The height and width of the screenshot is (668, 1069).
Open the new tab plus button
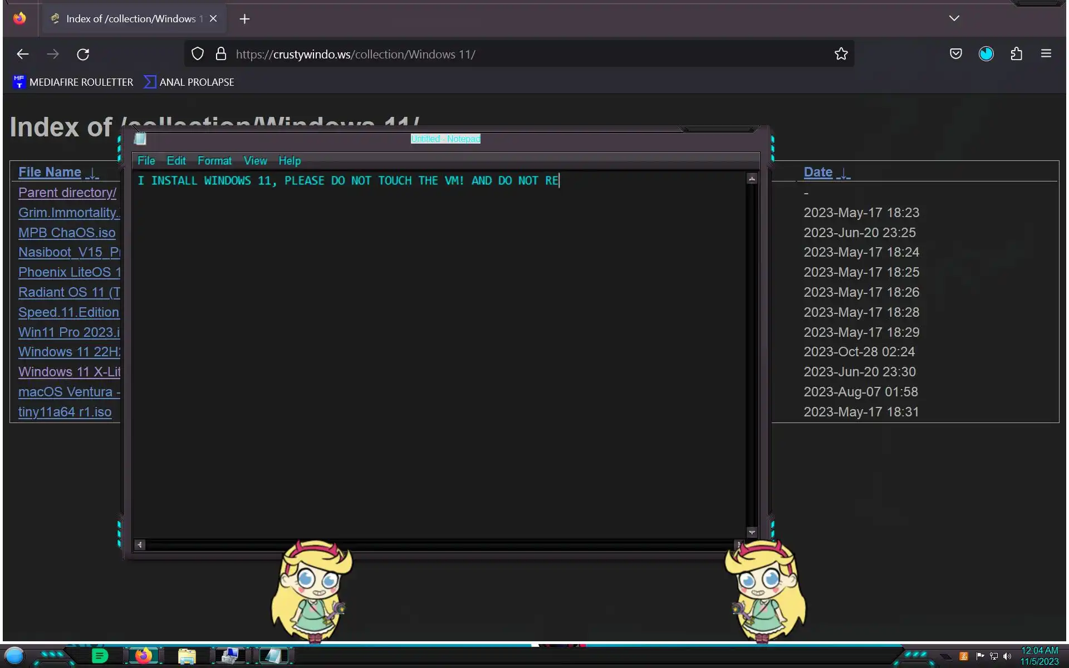coord(244,19)
